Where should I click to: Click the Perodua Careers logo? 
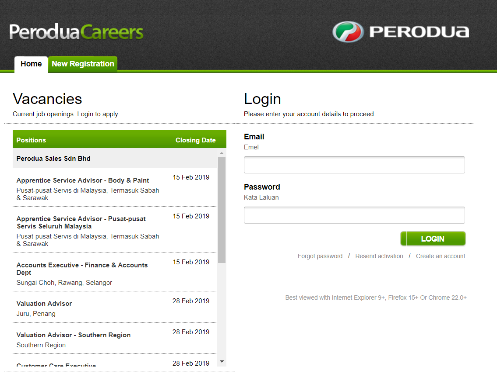pos(77,32)
